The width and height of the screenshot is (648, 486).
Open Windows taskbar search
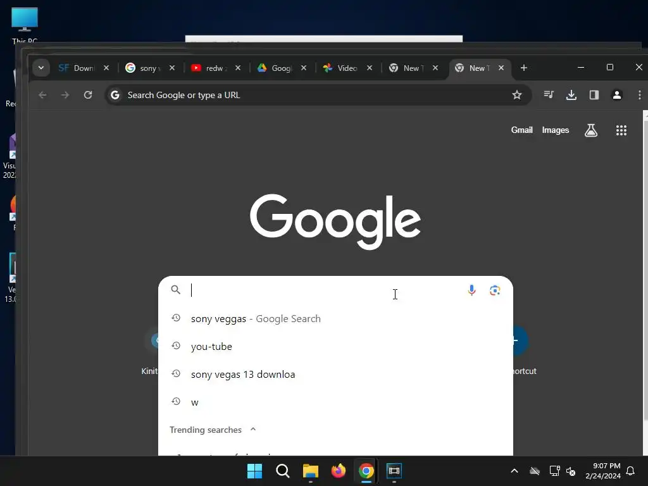coord(283,471)
